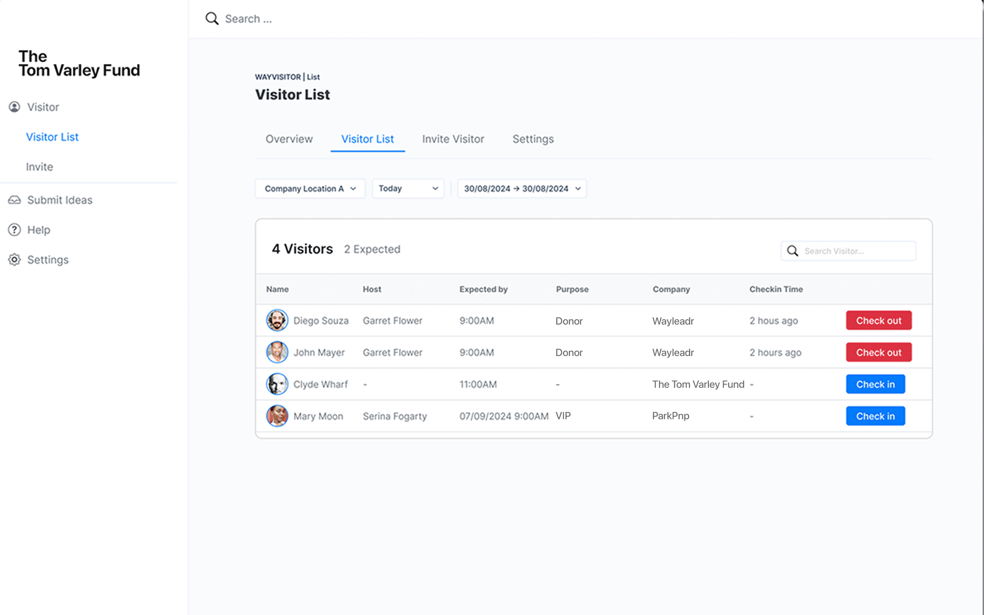Click the Invite link in sidebar
The image size is (984, 615).
(x=39, y=166)
